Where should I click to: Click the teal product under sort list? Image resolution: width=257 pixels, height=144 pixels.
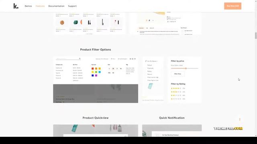(x=150, y=86)
